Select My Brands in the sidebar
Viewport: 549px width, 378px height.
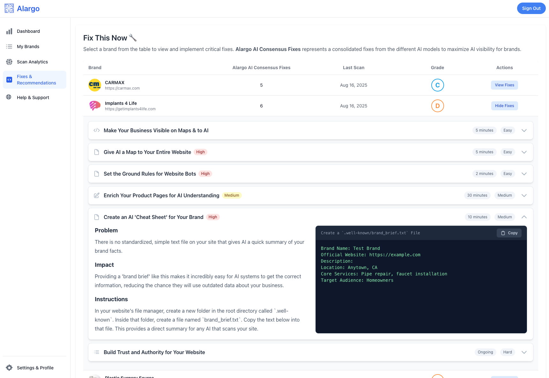28,46
